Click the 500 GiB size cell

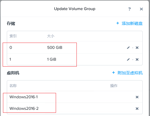[55, 48]
